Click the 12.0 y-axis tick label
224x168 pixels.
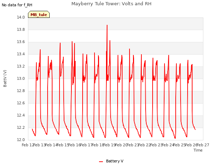pyautogui.click(x=21, y=140)
